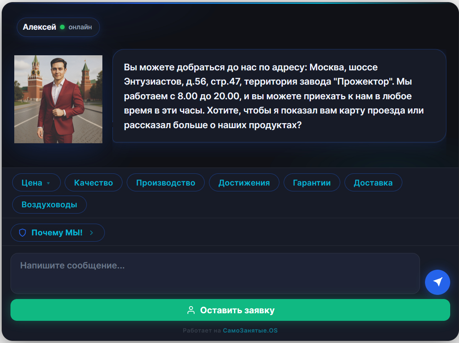Expand the chevron next to Почему МЫ!
Screen dimensions: 459x343
point(91,232)
